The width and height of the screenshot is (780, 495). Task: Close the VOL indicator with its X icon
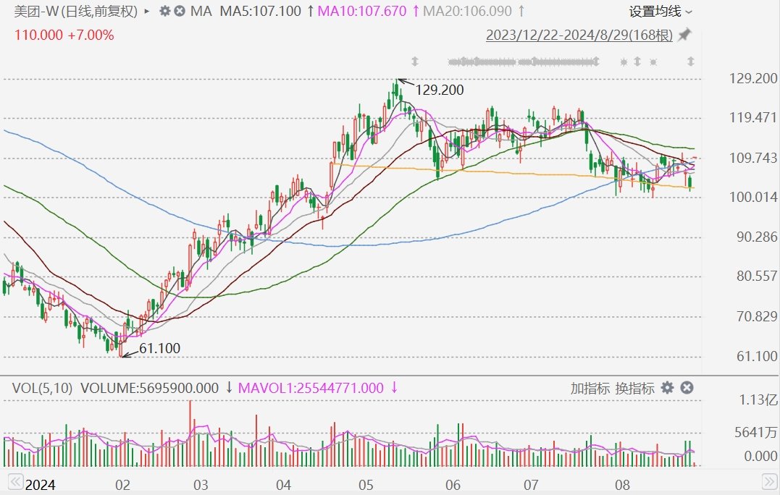687,388
